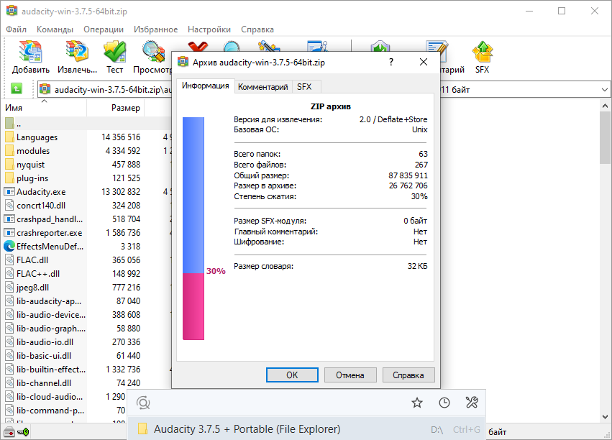Click the 13 302 832 size value
Screen dimensions: 612x440
pos(121,191)
